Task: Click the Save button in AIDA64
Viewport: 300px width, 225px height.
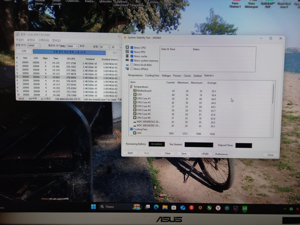Action: tap(184, 154)
